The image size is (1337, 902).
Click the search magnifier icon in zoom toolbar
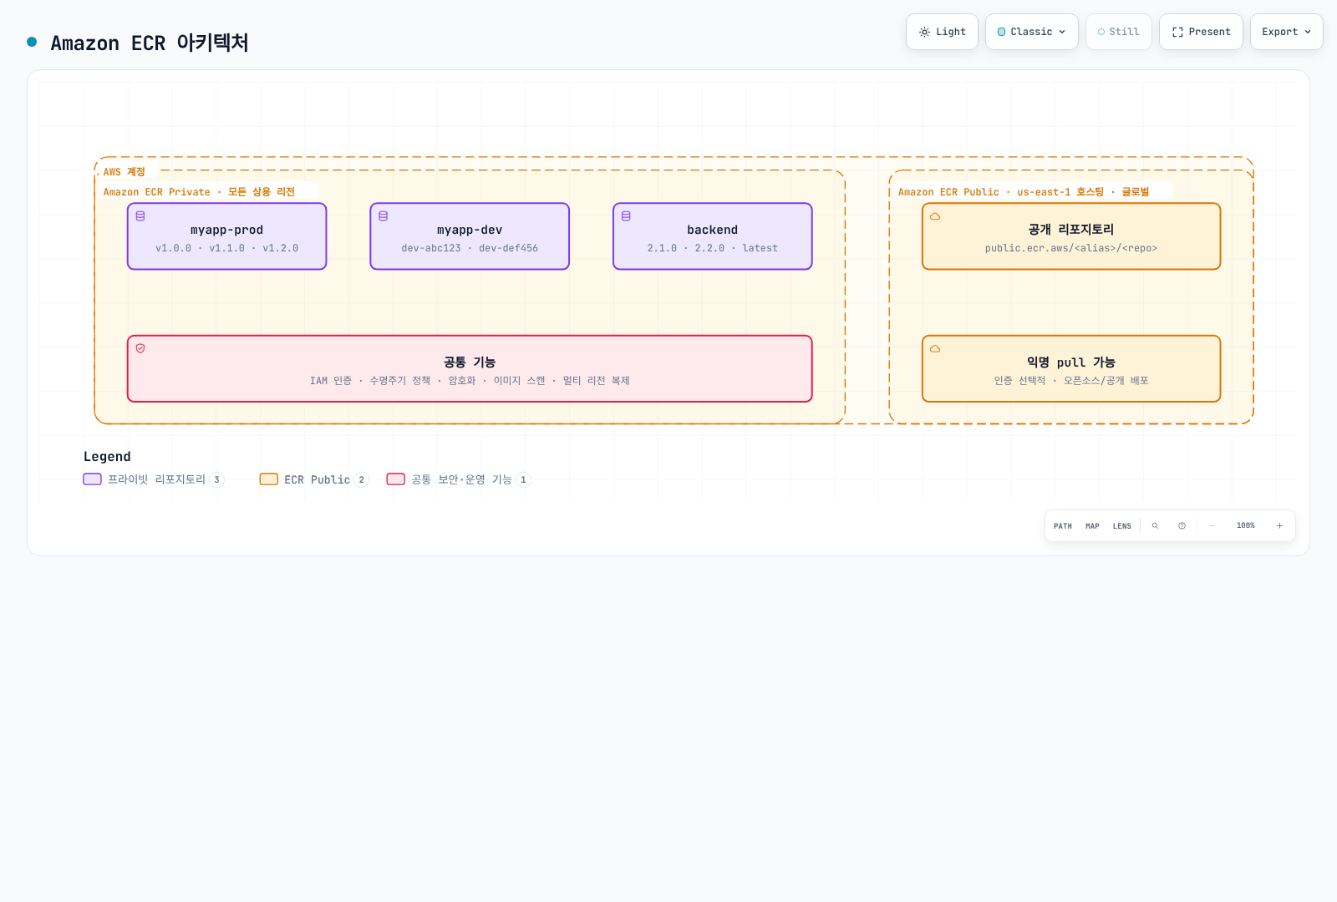1155,526
